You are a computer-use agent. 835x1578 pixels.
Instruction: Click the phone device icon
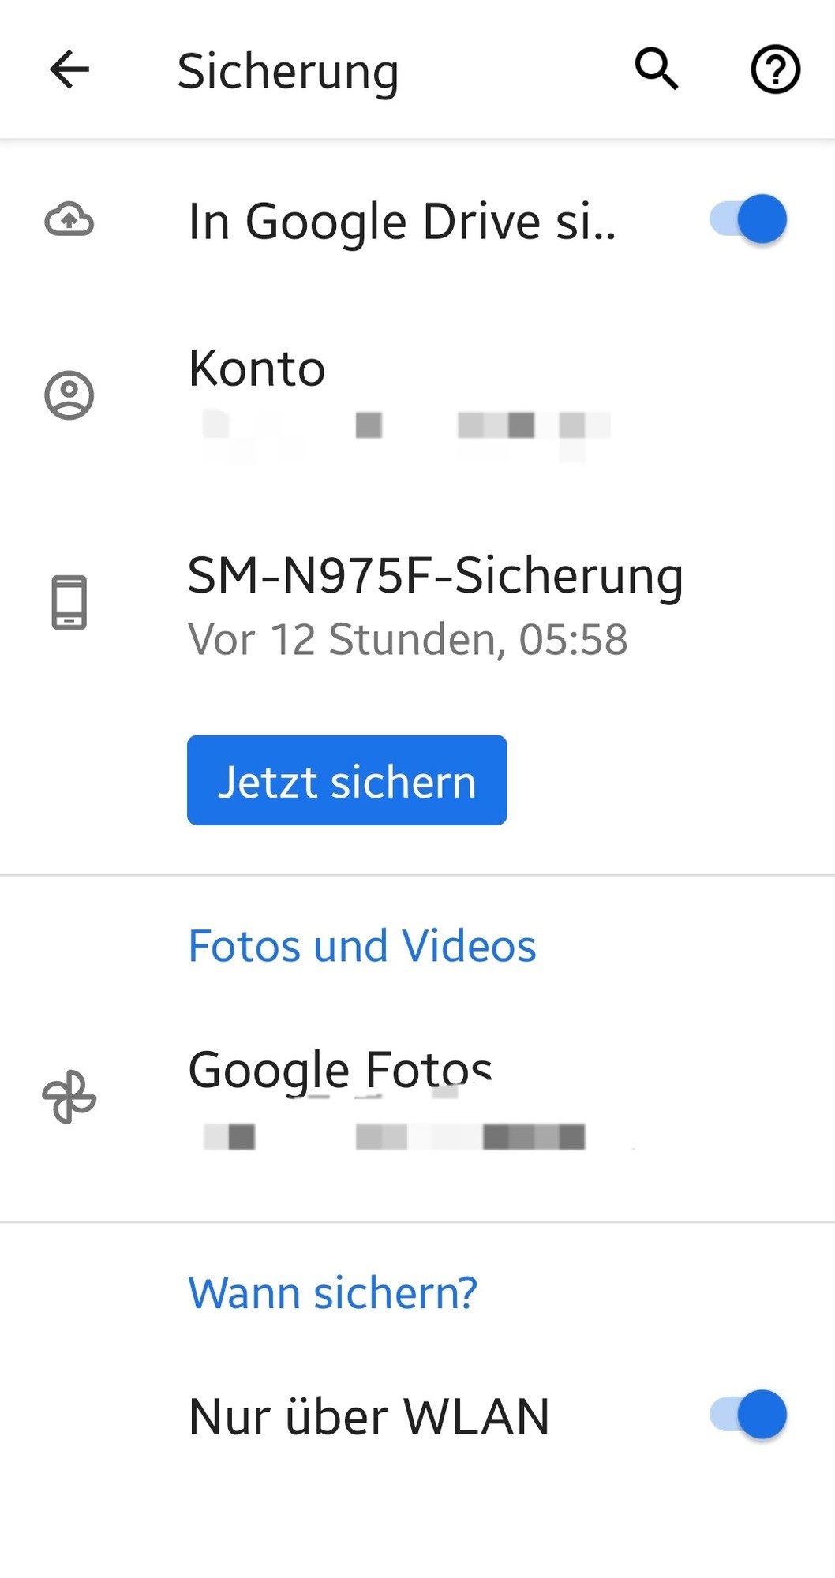point(69,602)
